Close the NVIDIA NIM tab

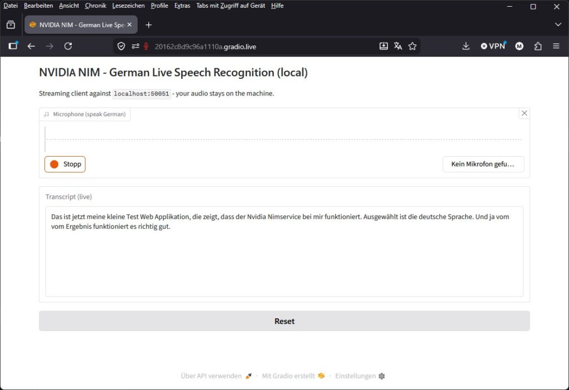click(129, 24)
